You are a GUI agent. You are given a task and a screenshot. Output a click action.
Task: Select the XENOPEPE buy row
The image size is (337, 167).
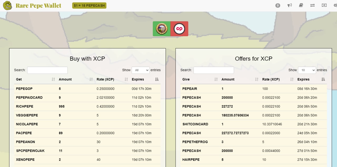tap(87, 160)
